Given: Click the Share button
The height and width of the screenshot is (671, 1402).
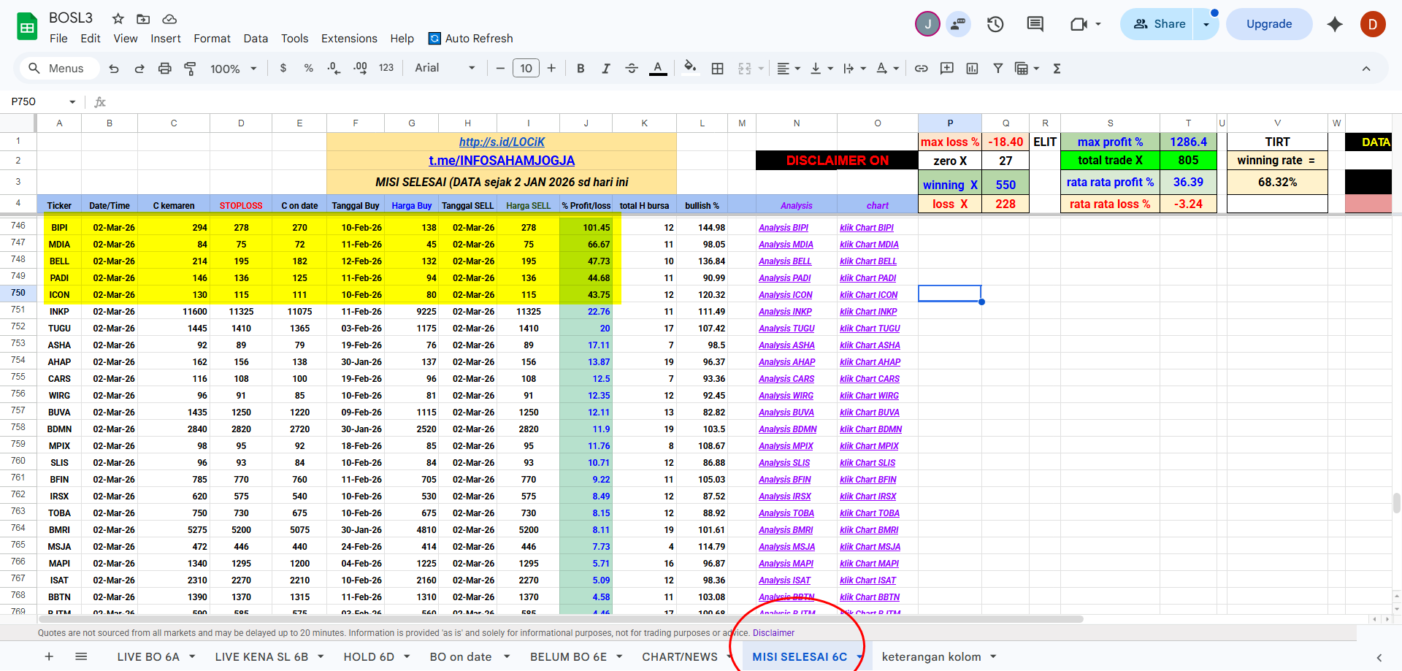Looking at the screenshot, I should [1158, 24].
